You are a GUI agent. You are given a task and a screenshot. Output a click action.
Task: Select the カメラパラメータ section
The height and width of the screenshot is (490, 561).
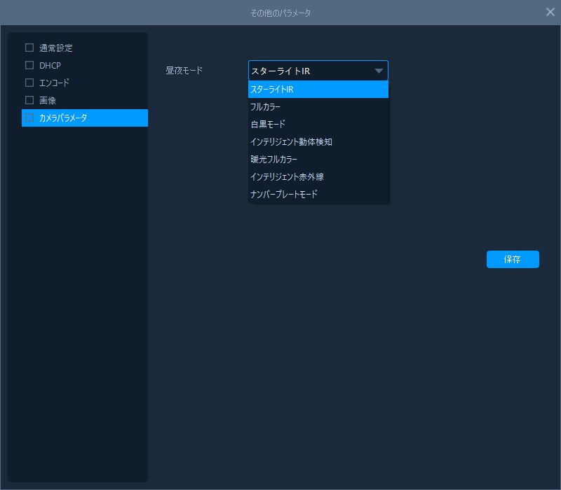click(63, 118)
